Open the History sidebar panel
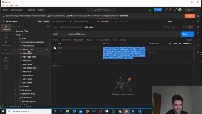This screenshot has width=202, height=114. pos(6,67)
